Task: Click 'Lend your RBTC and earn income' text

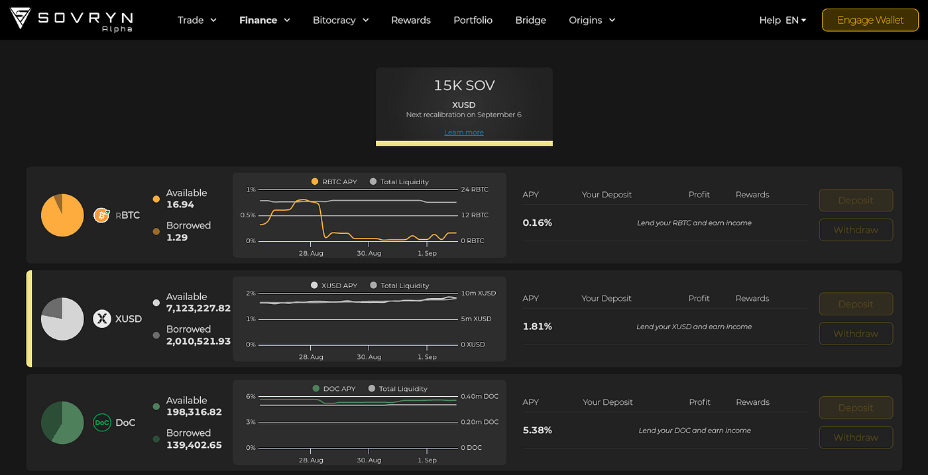Action: [x=694, y=223]
